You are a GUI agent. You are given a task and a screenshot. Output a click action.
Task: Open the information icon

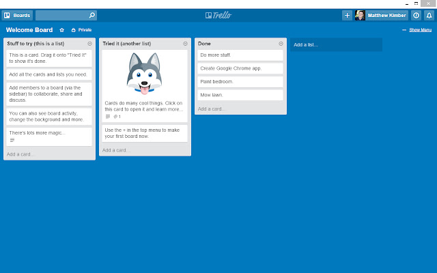(x=416, y=15)
